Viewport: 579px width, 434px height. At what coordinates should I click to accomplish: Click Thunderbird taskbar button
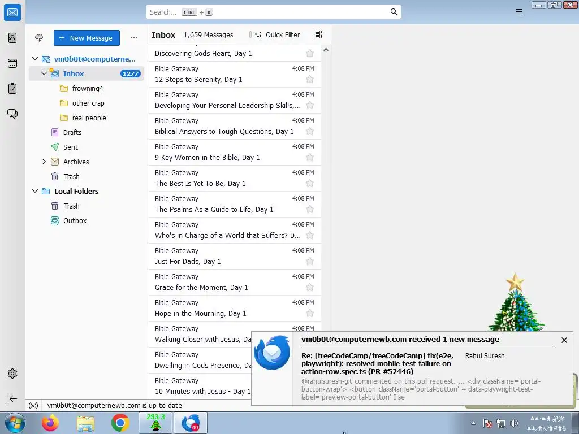191,423
